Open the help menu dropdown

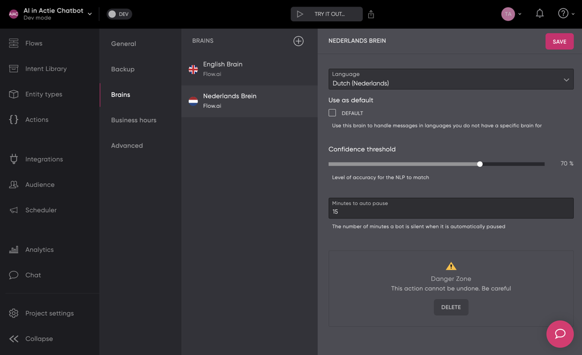565,14
